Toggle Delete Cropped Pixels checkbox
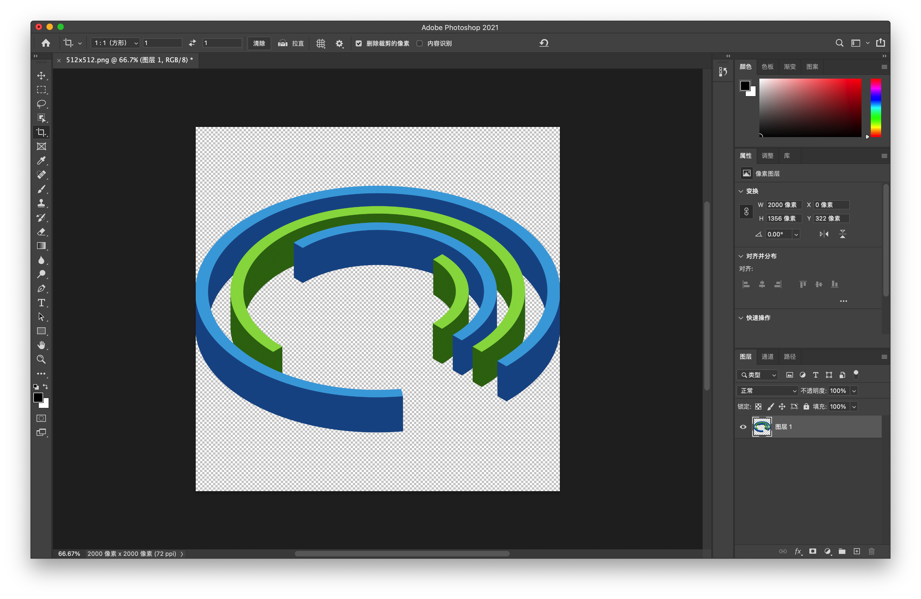This screenshot has height=599, width=921. click(359, 43)
